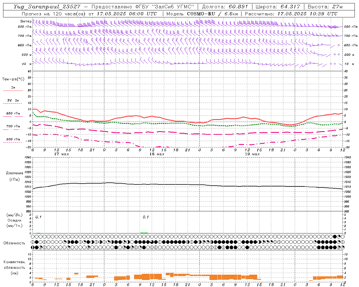This screenshot has height=287, width=359.
Task: Click the '(гПа)' unit under Давление
Action: [x=14, y=179]
